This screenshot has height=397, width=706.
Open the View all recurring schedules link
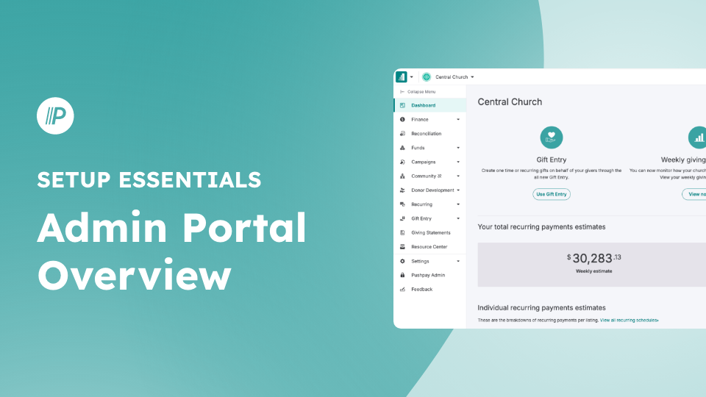tap(629, 321)
